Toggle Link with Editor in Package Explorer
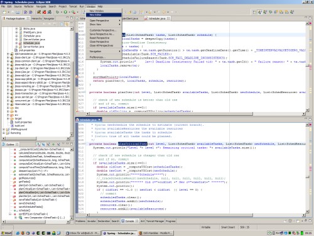Screen dimensions: 314x236 pyautogui.click(x=67, y=24)
